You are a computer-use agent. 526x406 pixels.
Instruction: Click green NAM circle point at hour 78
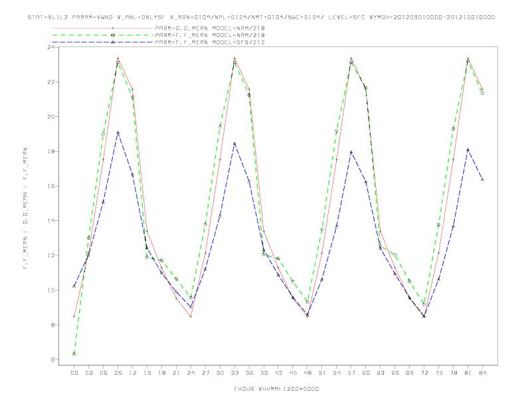453,129
